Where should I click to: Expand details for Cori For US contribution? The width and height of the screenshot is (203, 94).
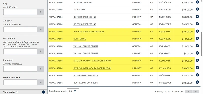pos(197,38)
